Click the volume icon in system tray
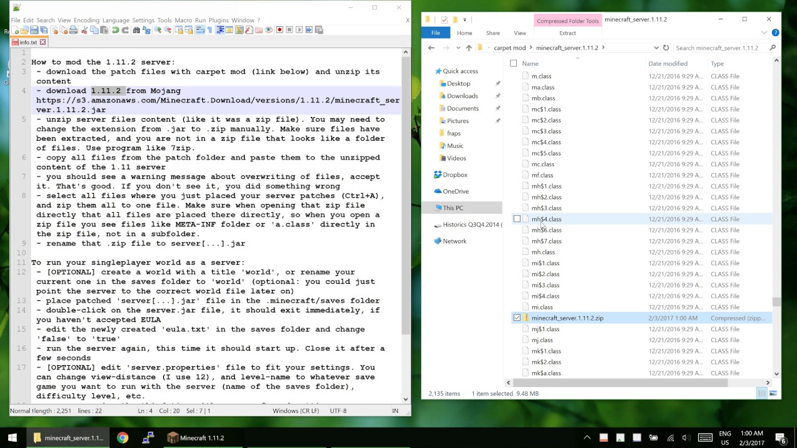The image size is (797, 448). [686, 437]
